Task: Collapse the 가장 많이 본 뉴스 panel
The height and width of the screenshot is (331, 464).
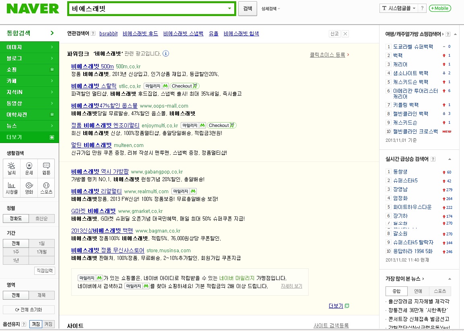Action: (x=450, y=279)
